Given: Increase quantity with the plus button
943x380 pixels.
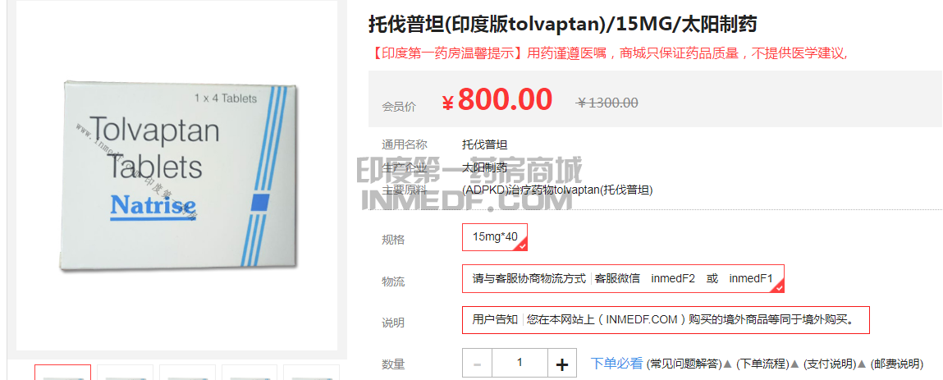Looking at the screenshot, I should click(x=561, y=363).
